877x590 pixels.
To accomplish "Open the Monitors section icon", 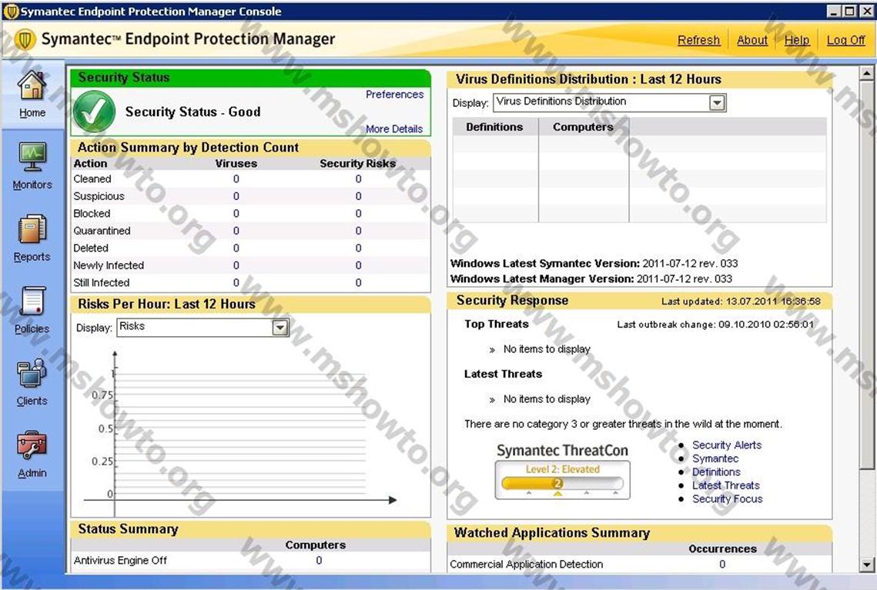I will (32, 158).
